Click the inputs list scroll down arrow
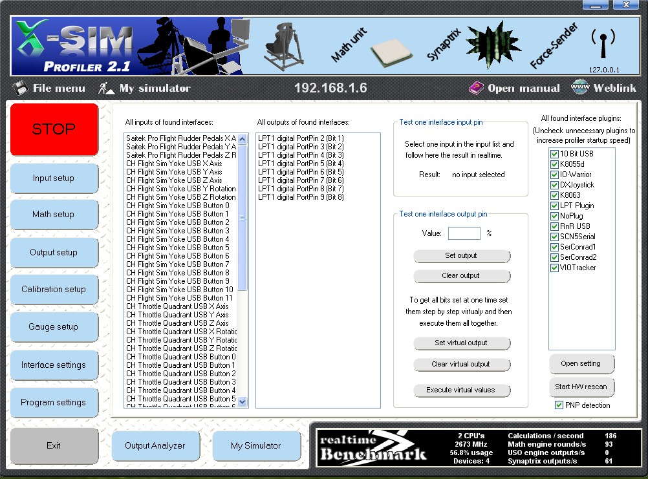The image size is (648, 479). point(243,401)
